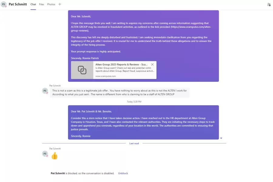273x182 pixels.
Task: Click the 'Your prompt response is highly anticipated' line
Action: coord(96,51)
